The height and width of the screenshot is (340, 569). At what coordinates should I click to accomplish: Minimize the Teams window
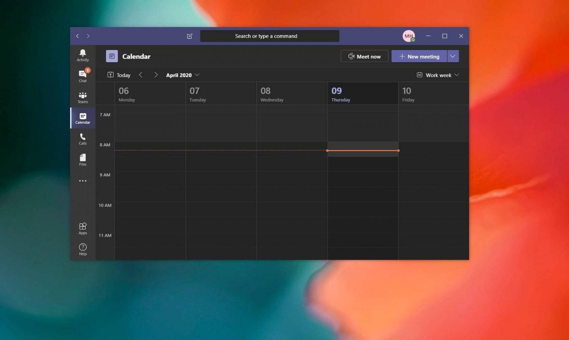point(428,36)
